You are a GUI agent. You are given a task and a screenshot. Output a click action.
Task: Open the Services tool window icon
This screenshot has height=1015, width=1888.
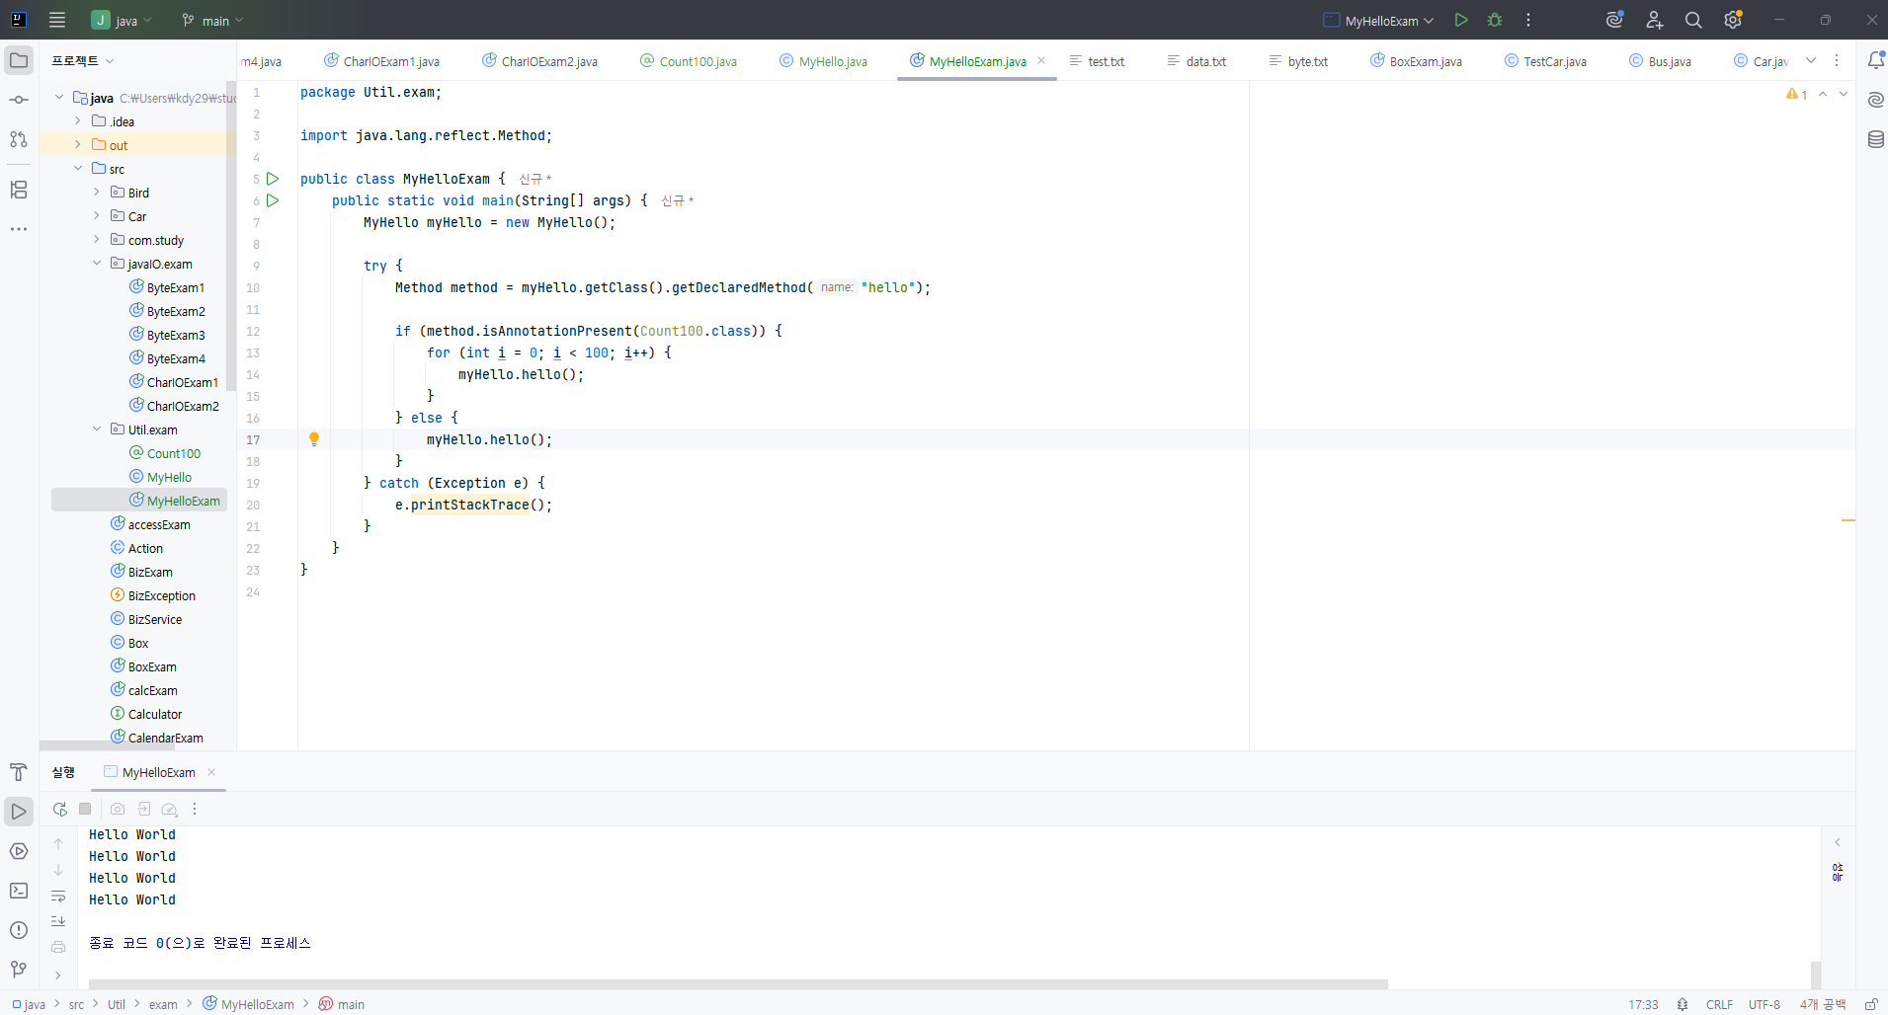tap(19, 851)
